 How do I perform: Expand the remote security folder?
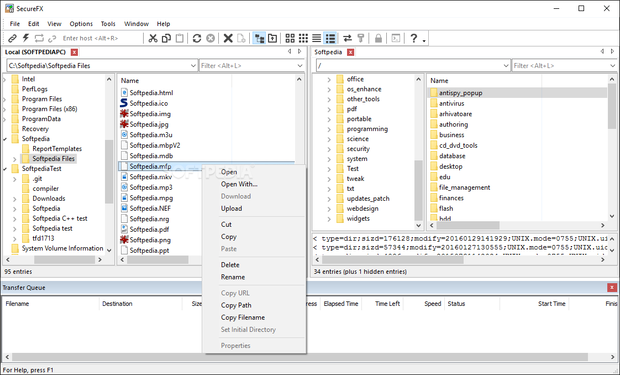pyautogui.click(x=329, y=149)
